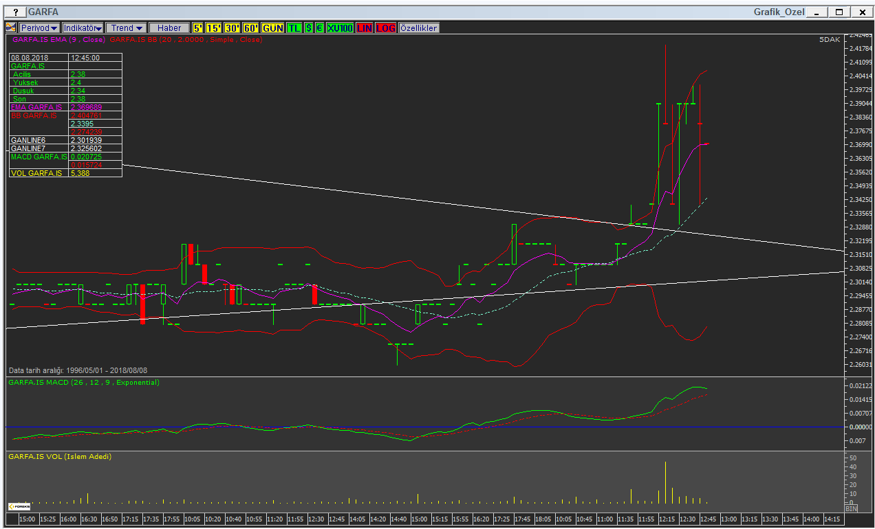Click the 0.02122 MACD axis label
875x529 pixels.
click(x=860, y=386)
